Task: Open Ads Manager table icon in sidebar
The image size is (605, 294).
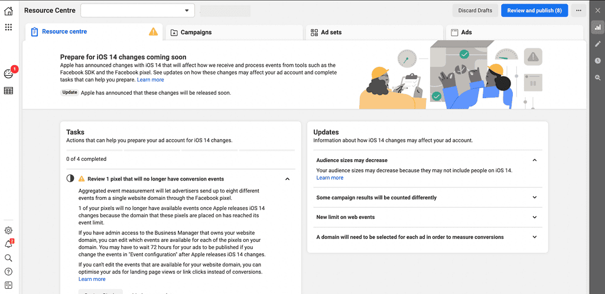Action: (8, 91)
